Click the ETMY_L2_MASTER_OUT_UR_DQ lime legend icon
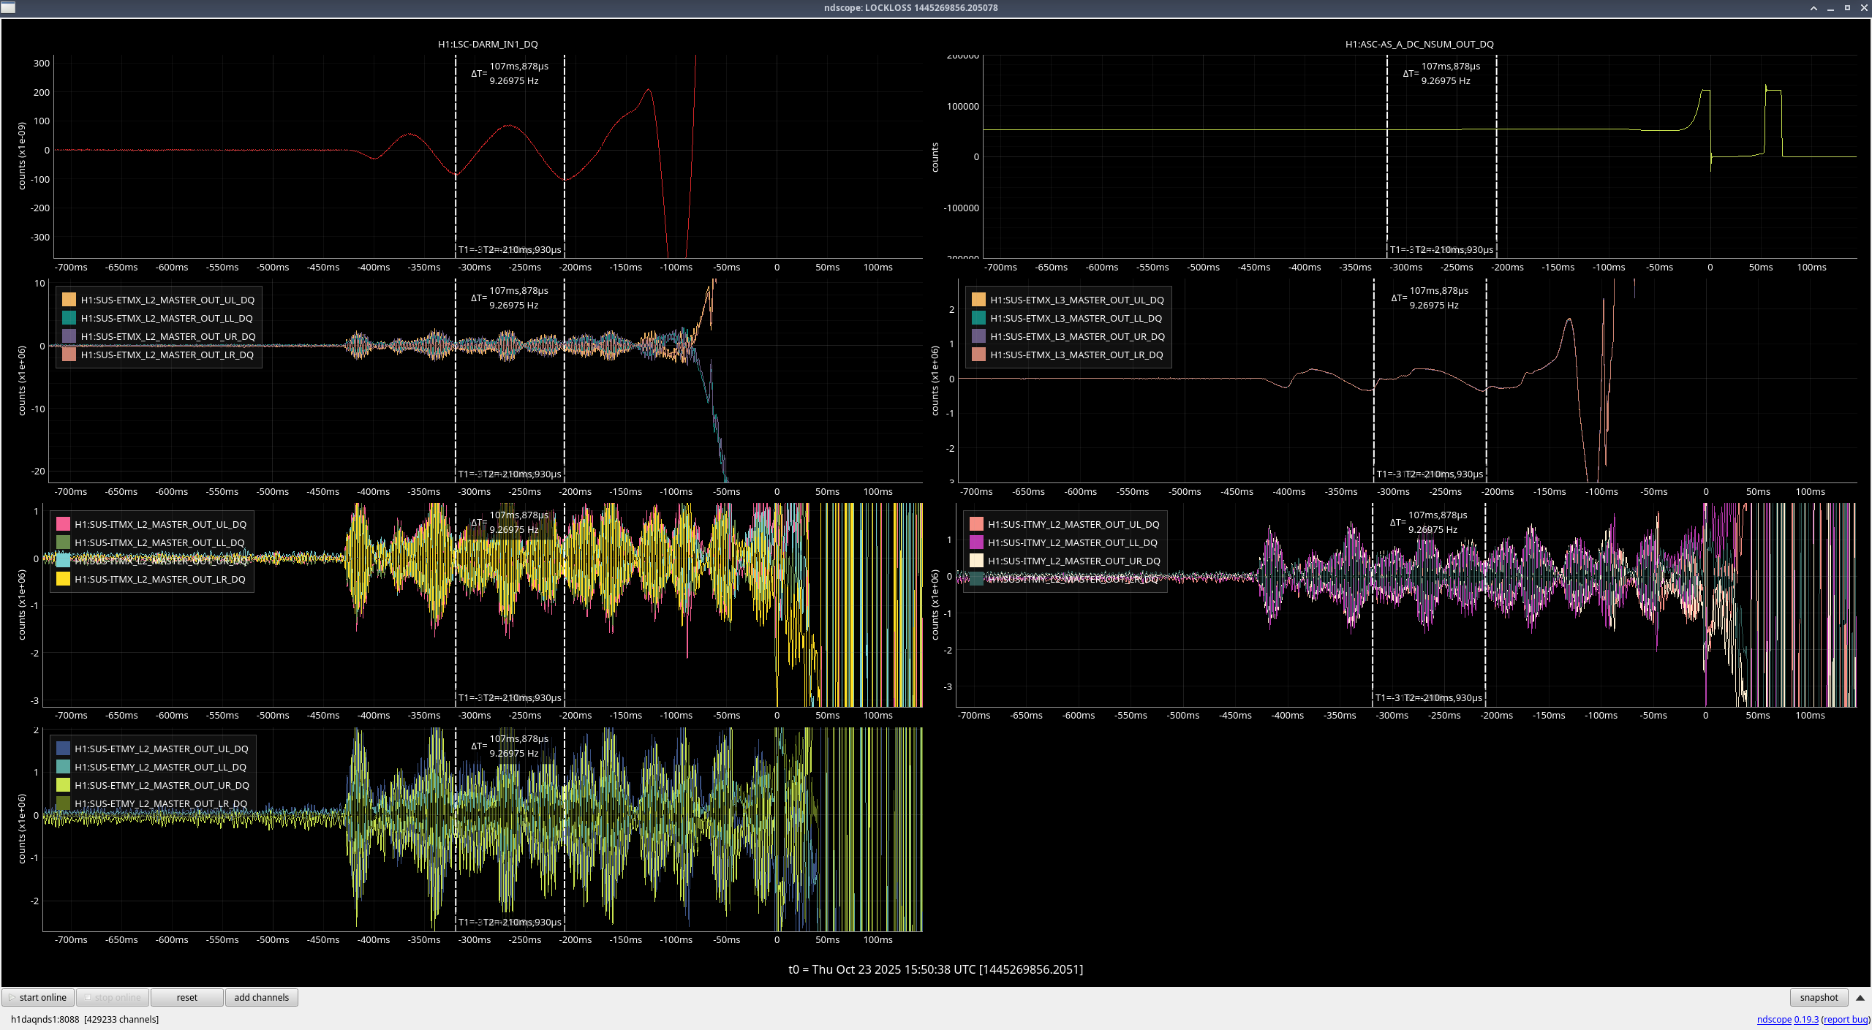1872x1030 pixels. 64,785
